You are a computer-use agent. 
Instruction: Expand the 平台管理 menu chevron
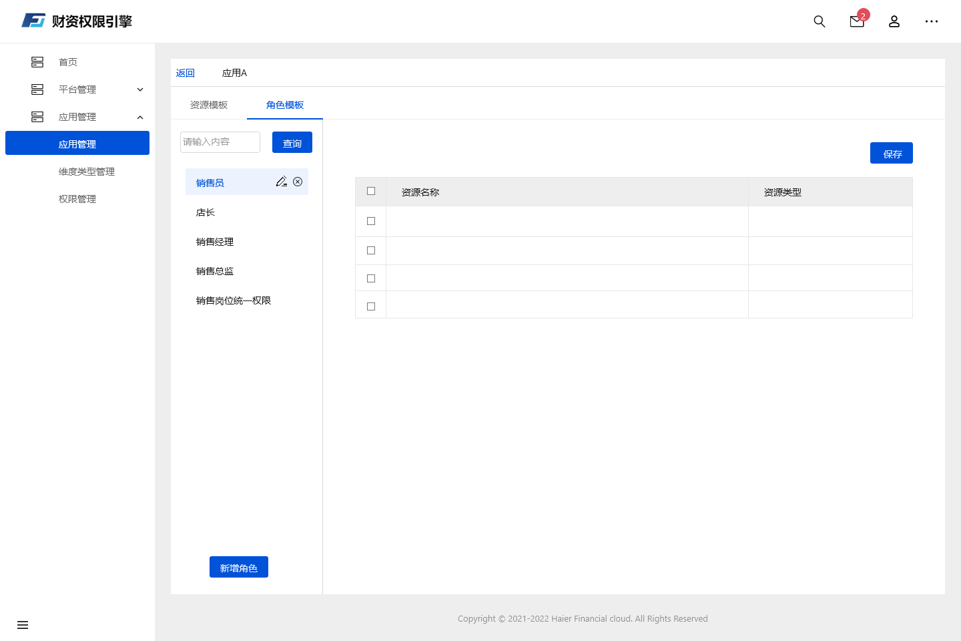point(140,89)
